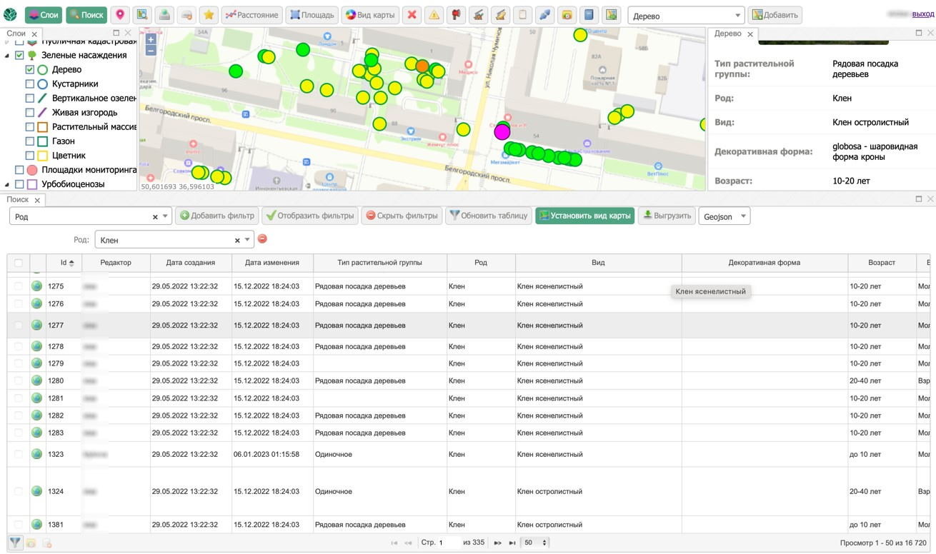The image size is (936, 554).
Task: Activate the Площадь area tool
Action: (312, 15)
